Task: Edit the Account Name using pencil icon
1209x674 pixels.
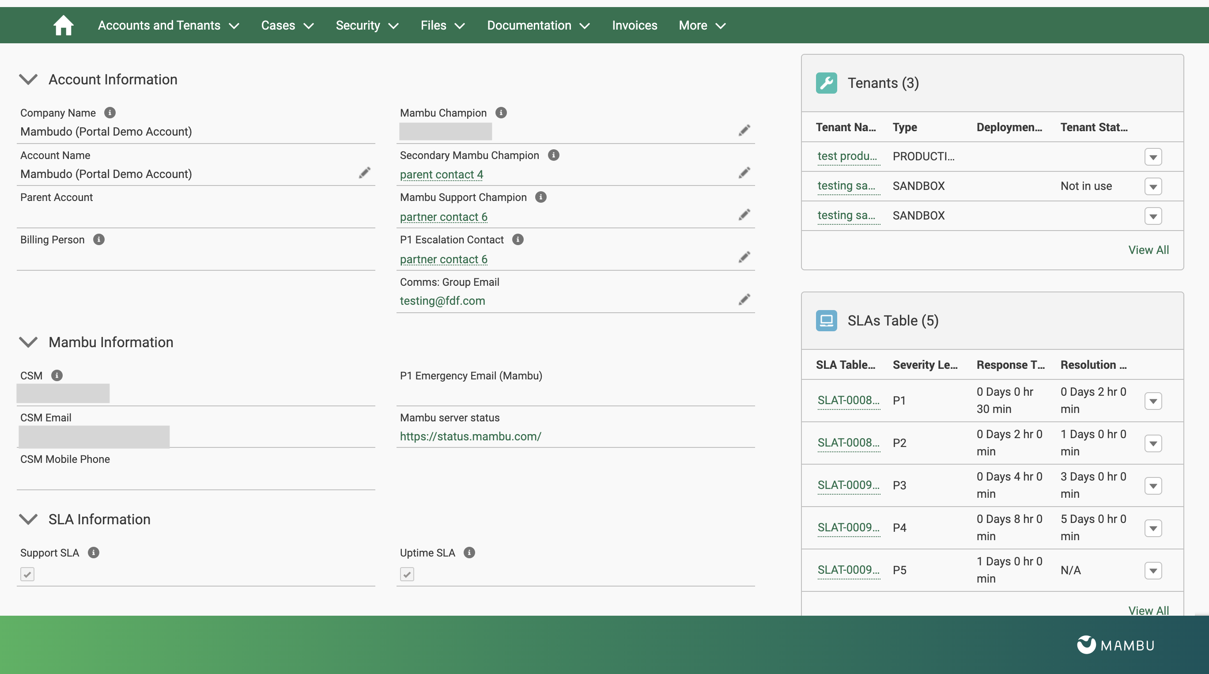Action: pyautogui.click(x=365, y=172)
